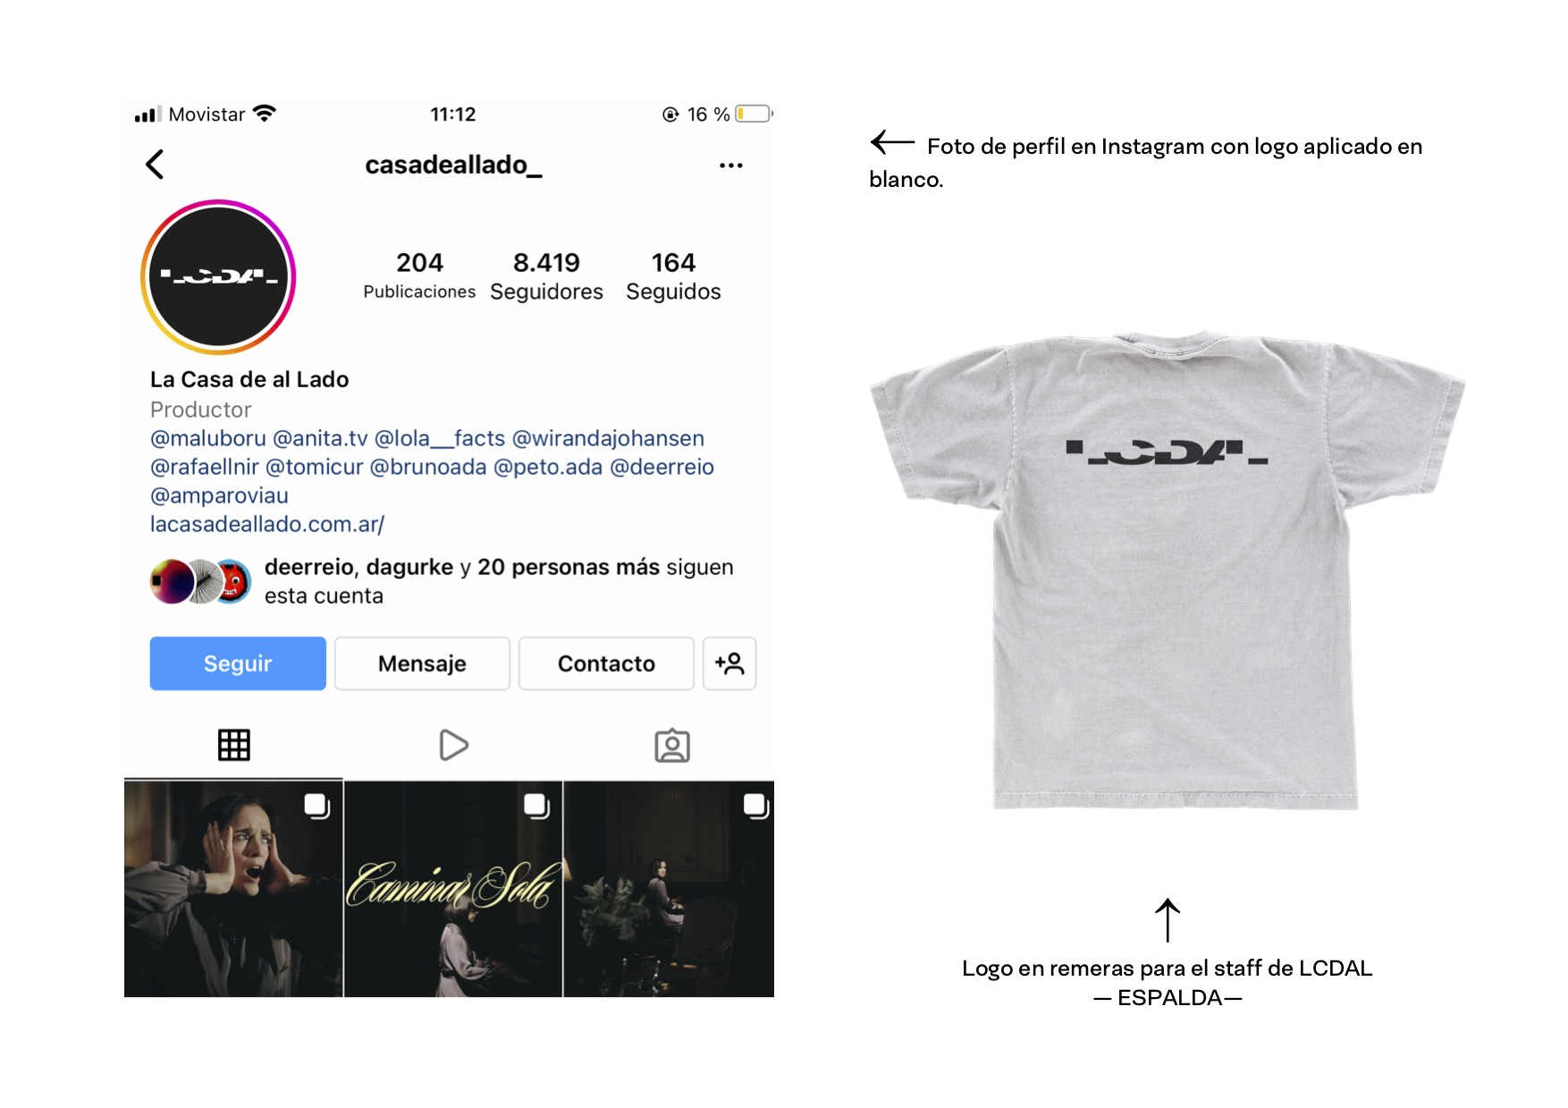Open the Caminar Sola post thumbnail
The width and height of the screenshot is (1568, 1108).
coord(453,889)
